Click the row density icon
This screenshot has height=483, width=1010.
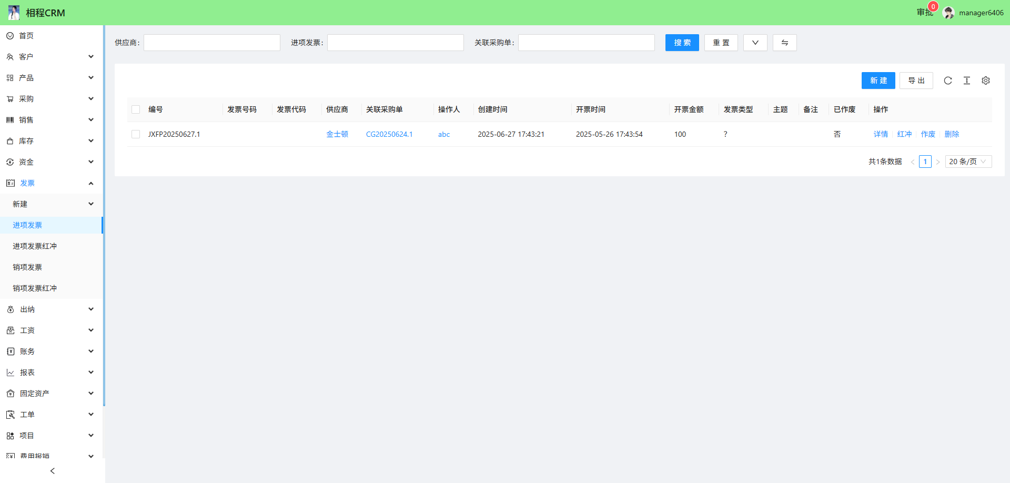967,80
